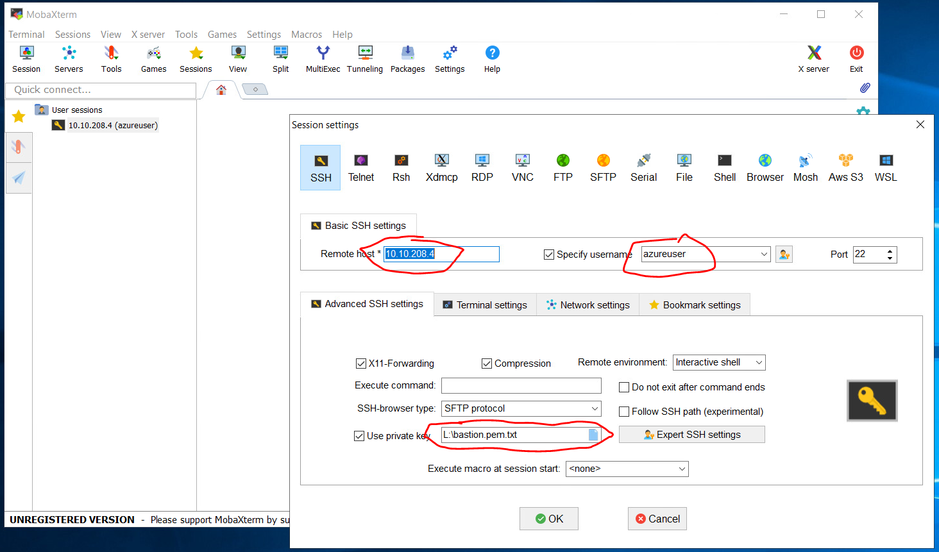
Task: Open the View toolbar icon
Action: 238,59
